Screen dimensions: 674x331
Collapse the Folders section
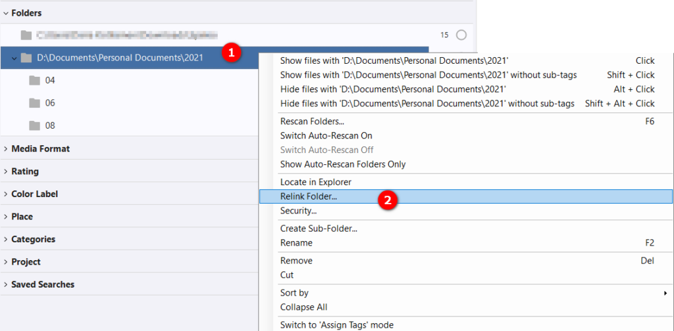coord(6,13)
